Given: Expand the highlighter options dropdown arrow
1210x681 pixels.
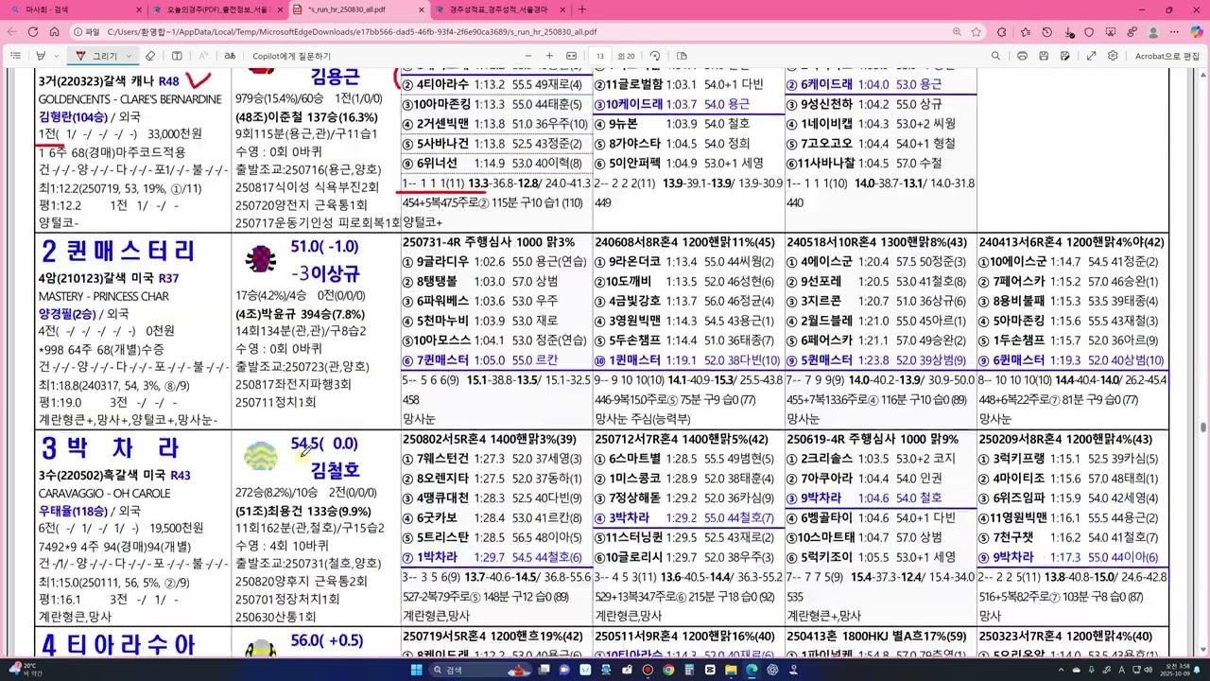Looking at the screenshot, I should [x=56, y=56].
